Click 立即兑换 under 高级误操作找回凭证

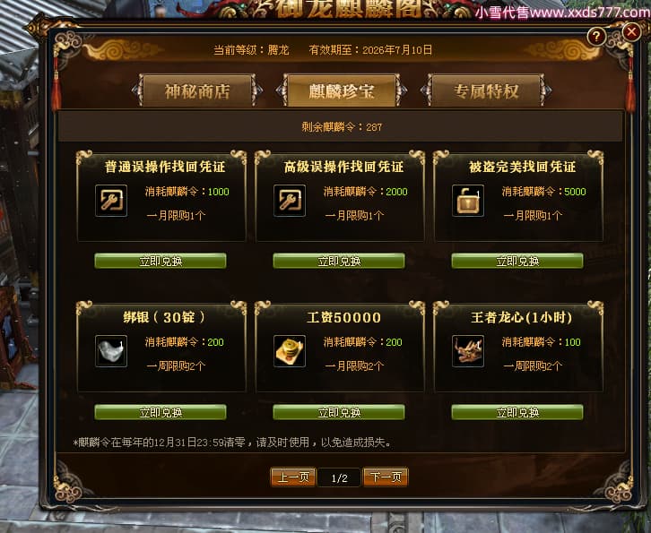339,261
